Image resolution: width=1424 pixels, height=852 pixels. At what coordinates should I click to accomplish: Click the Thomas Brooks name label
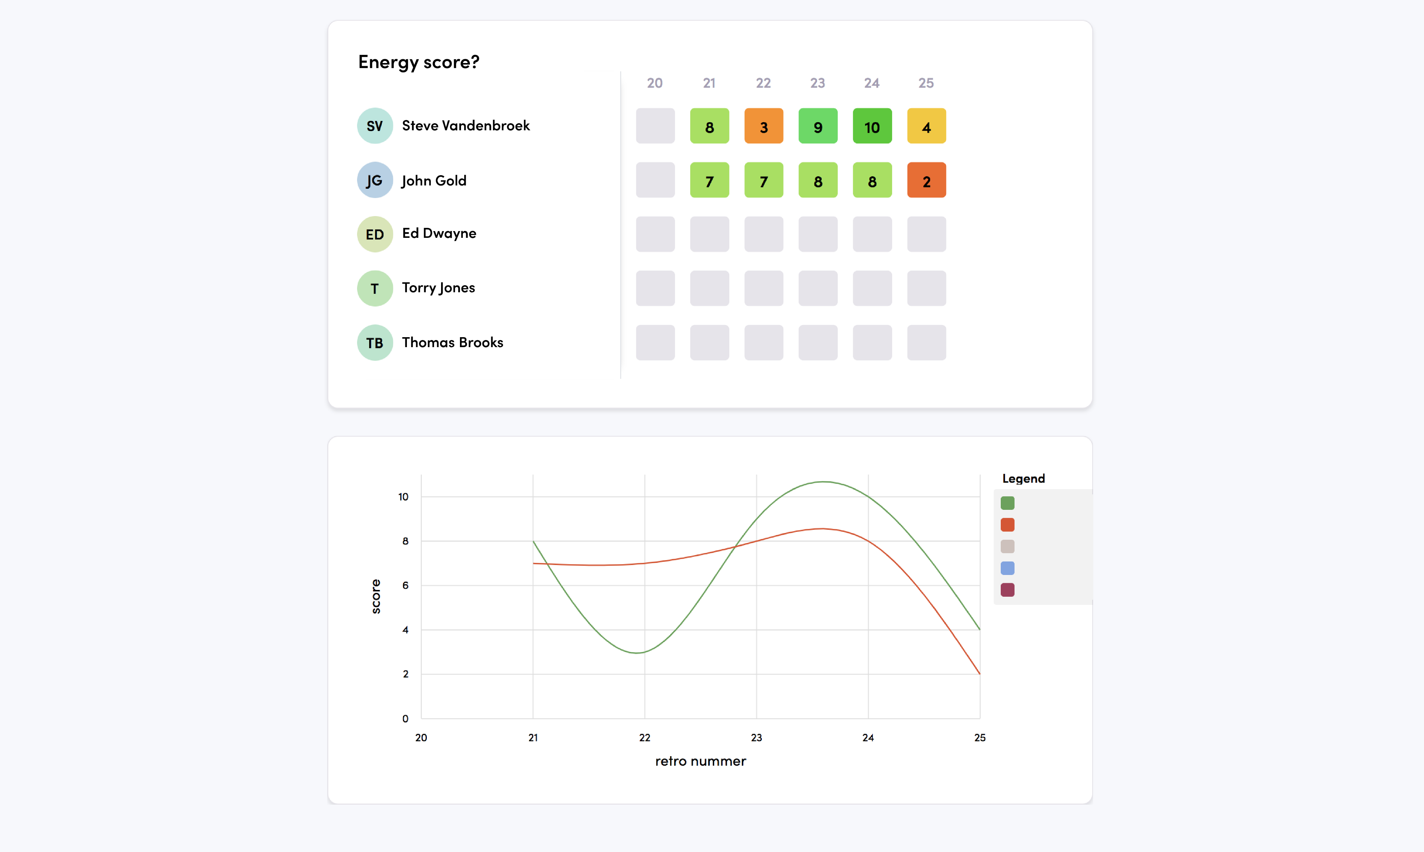pyautogui.click(x=452, y=342)
